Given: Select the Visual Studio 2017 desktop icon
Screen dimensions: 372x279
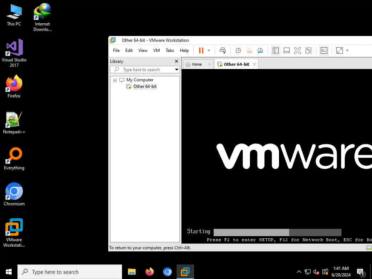Looking at the screenshot, I should (x=14, y=53).
